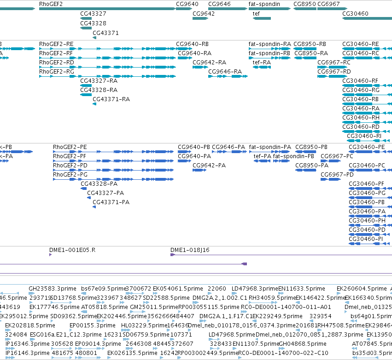
Task: Click transcript CG9640-RA
Action: point(194,53)
